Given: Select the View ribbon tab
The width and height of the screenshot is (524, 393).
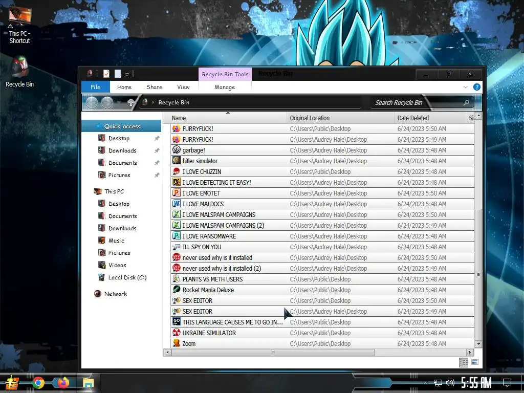Looking at the screenshot, I should click(183, 87).
